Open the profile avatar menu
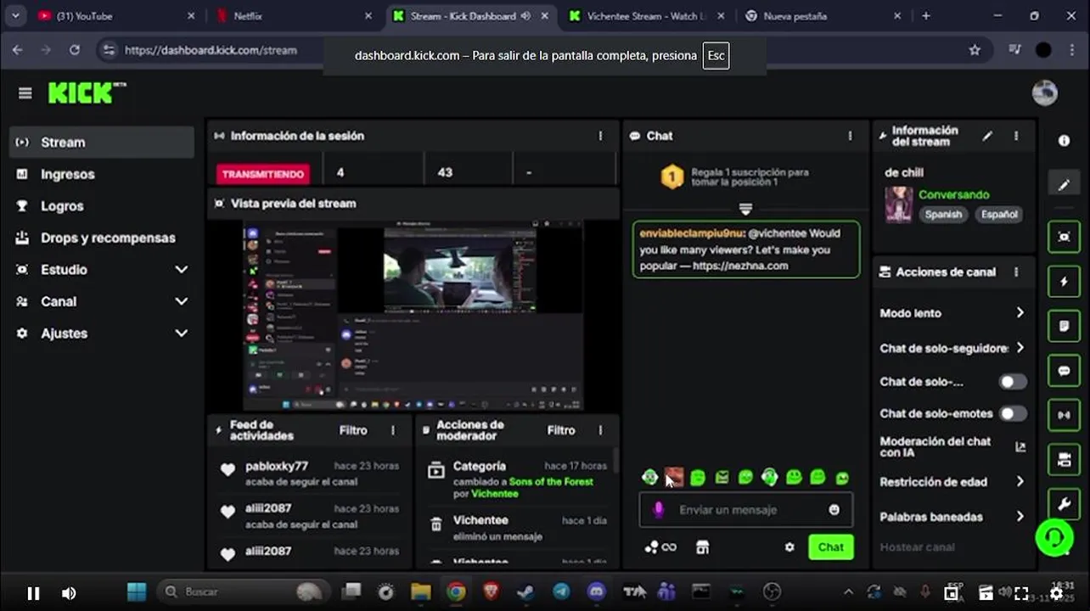The image size is (1090, 611). tap(1044, 92)
